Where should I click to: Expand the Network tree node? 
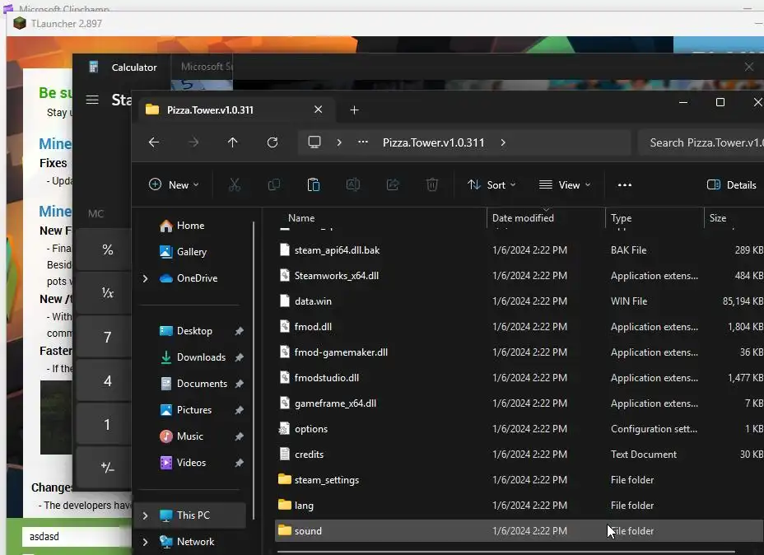[x=145, y=542]
